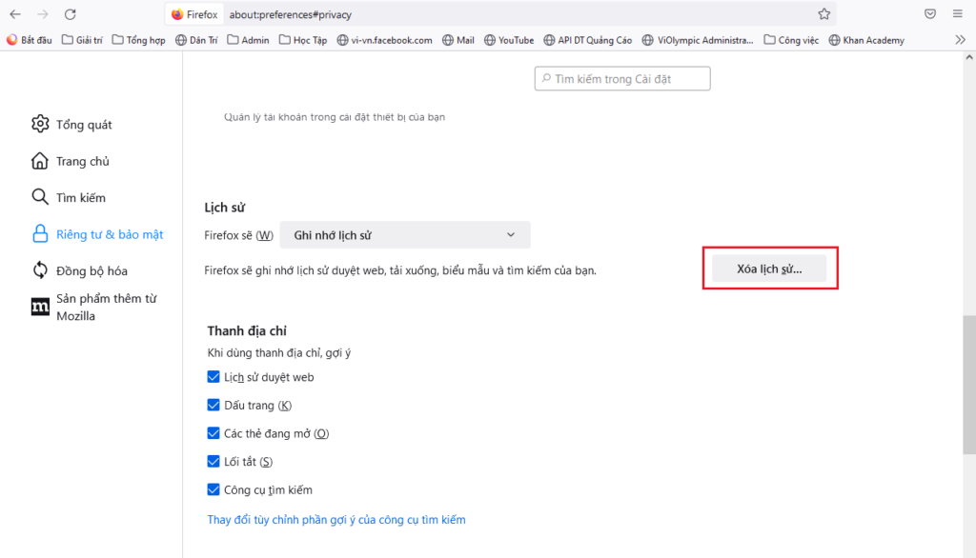The width and height of the screenshot is (976, 558).
Task: Open the YouTube bookmark
Action: [x=509, y=40]
